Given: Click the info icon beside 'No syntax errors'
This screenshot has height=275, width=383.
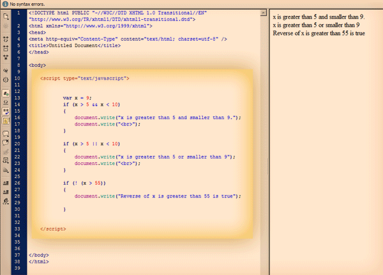Looking at the screenshot, I should tap(5, 4).
